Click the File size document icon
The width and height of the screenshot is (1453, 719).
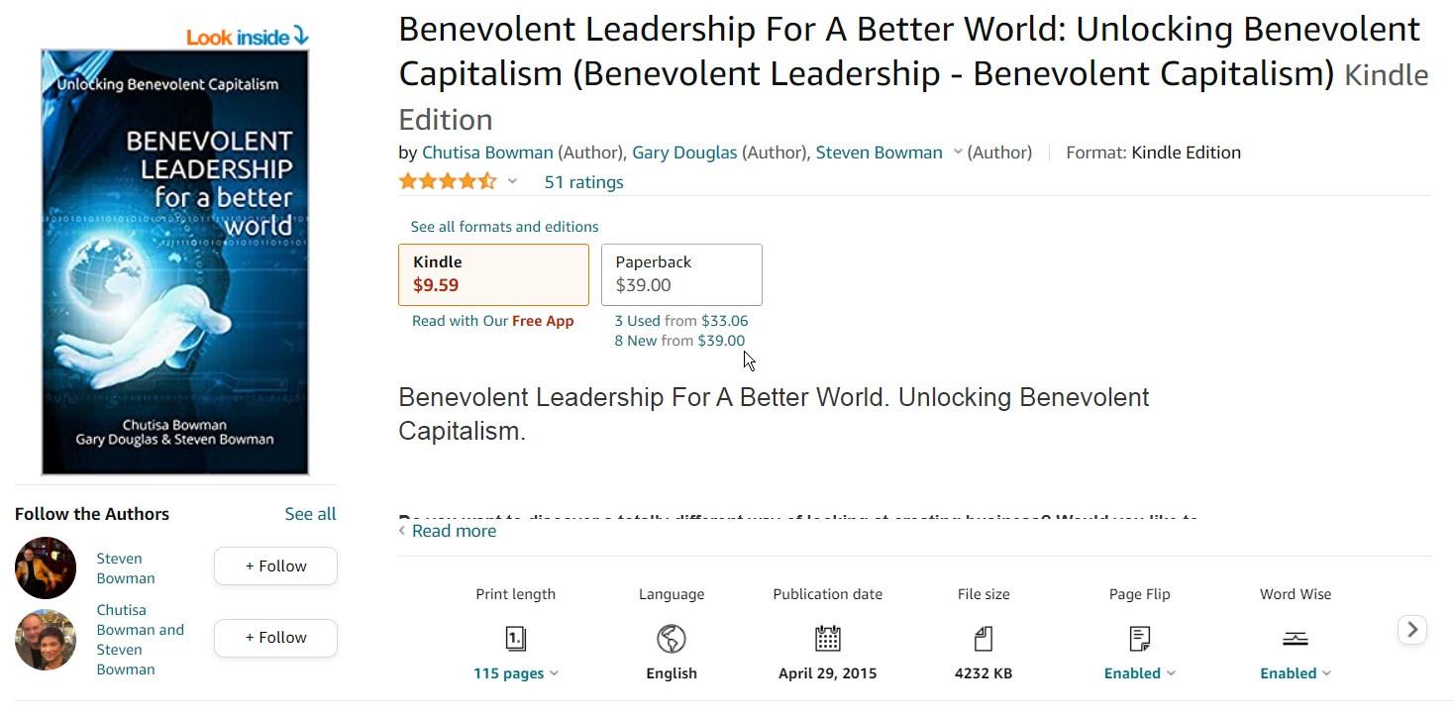click(984, 639)
